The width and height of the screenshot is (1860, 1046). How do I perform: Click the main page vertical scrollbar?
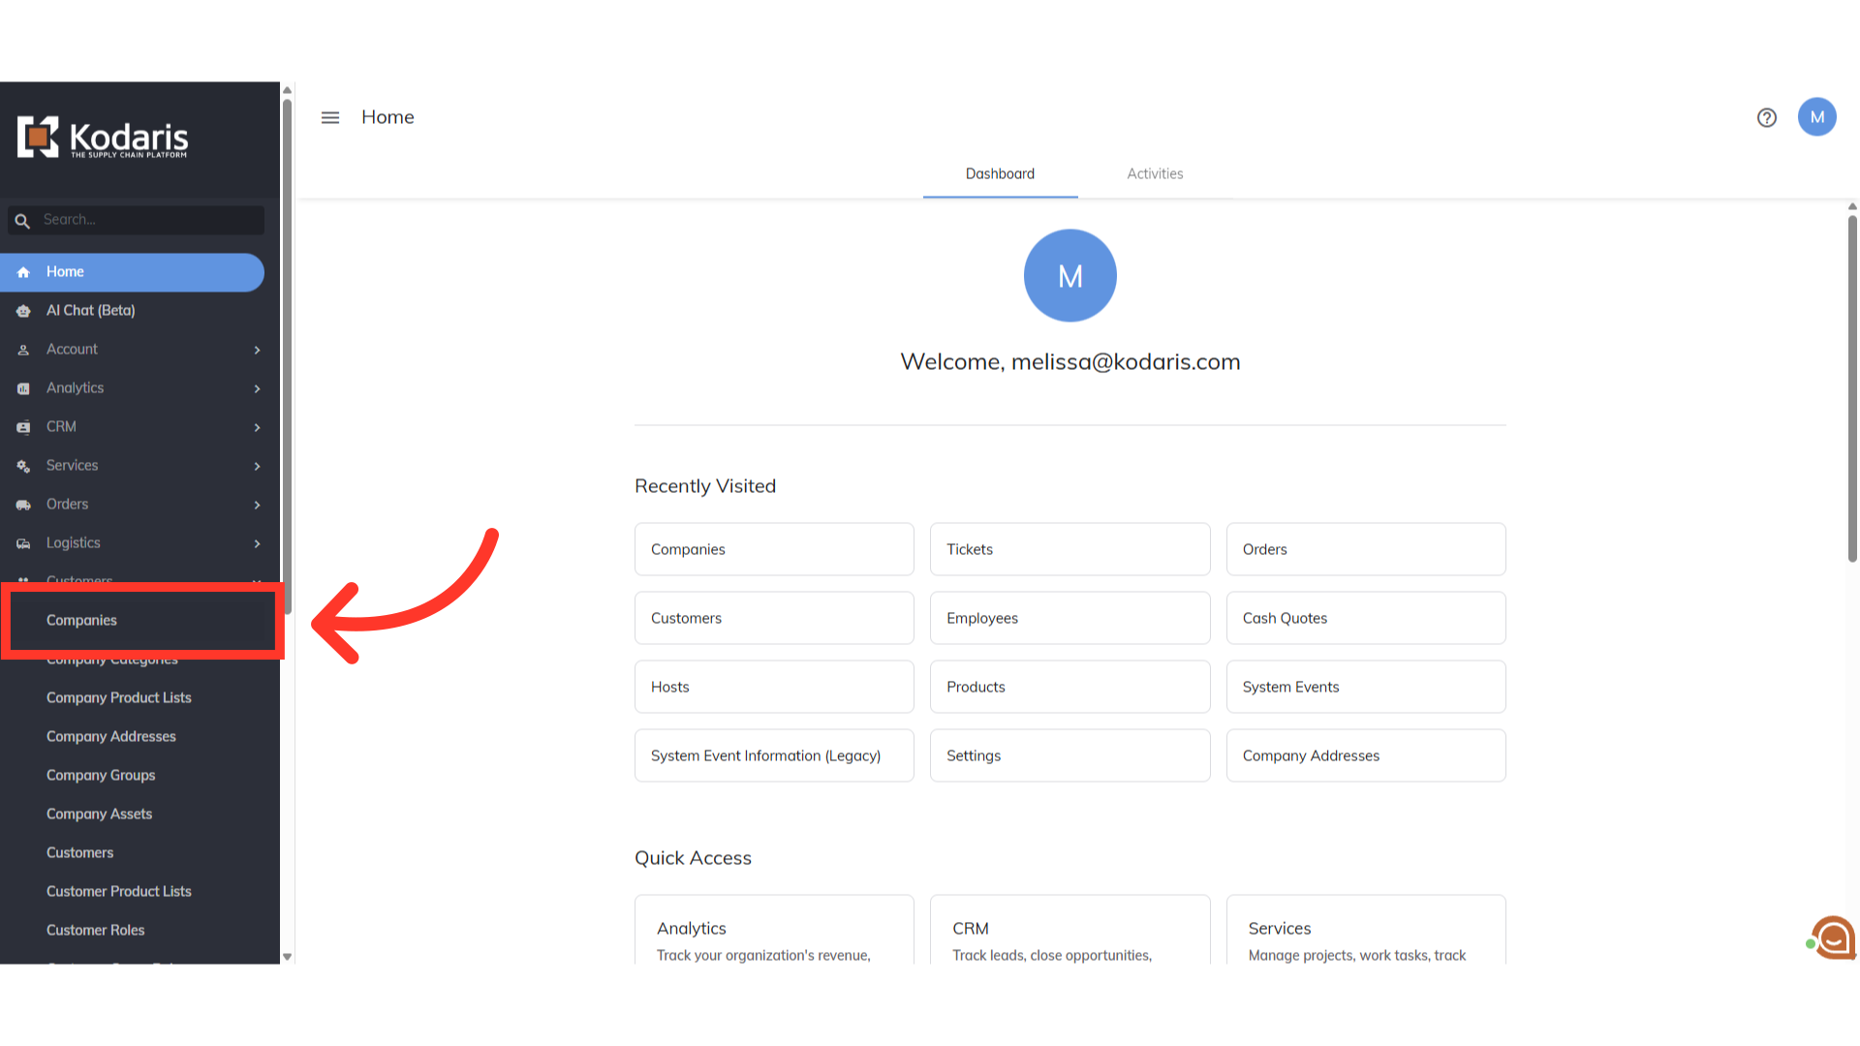click(1852, 387)
